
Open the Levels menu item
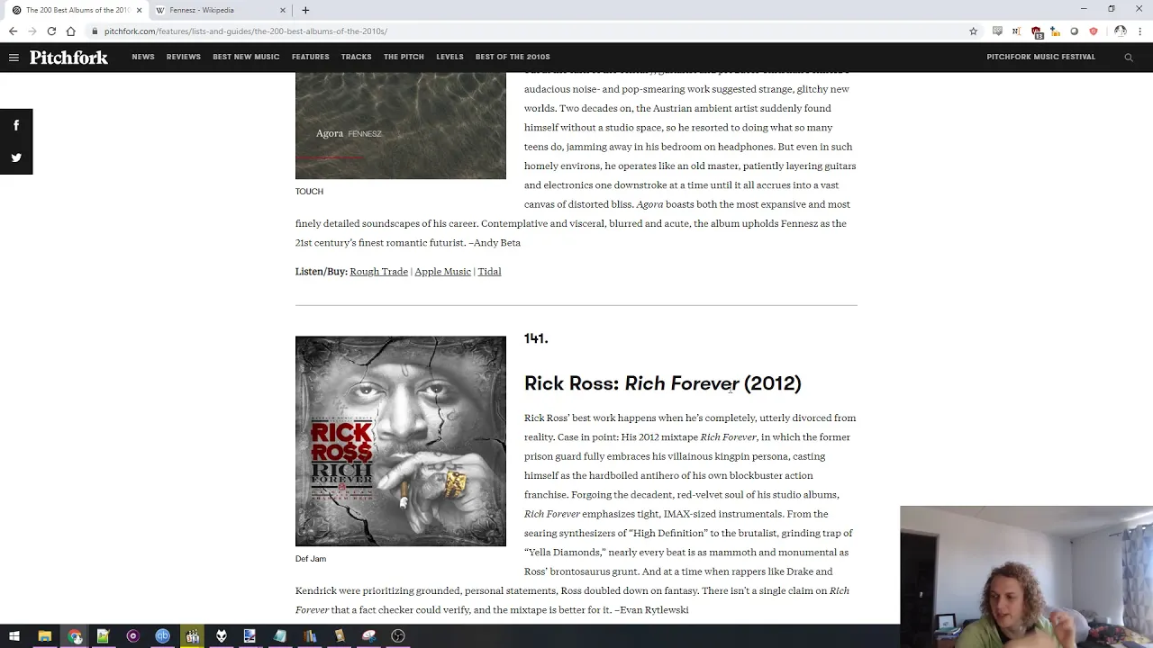(x=449, y=57)
